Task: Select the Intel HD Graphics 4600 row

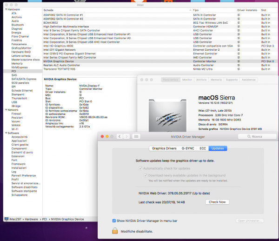Action: click(160, 46)
